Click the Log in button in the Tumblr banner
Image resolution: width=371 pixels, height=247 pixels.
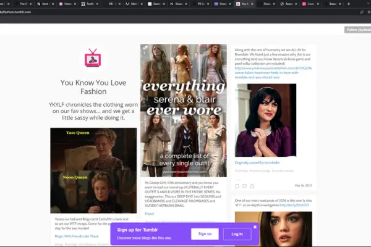[x=237, y=234]
